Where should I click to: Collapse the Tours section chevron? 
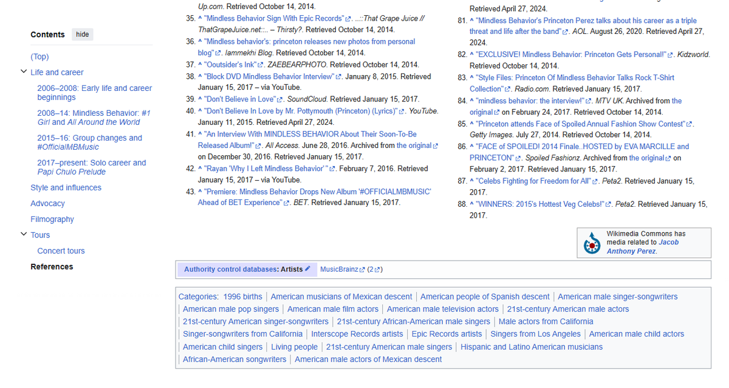[x=24, y=234]
